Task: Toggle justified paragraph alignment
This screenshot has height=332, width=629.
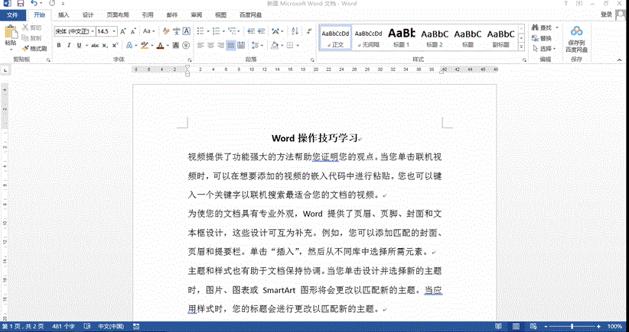Action: click(231, 46)
